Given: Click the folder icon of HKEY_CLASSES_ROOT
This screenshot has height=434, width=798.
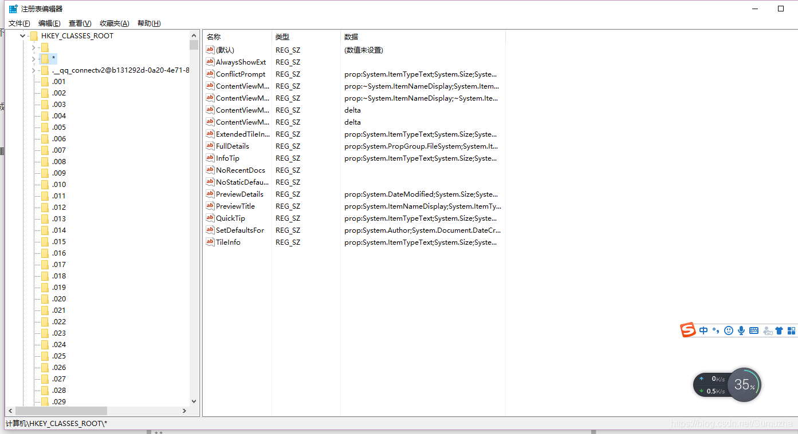Looking at the screenshot, I should point(34,35).
